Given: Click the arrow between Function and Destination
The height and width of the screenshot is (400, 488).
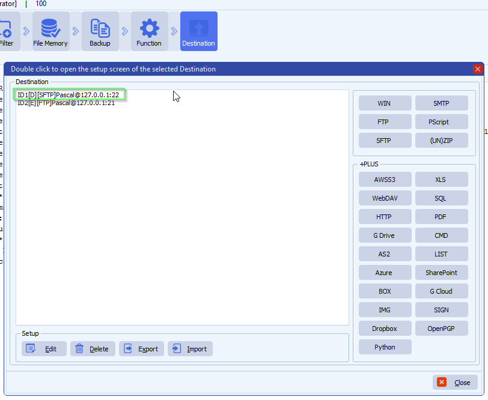Looking at the screenshot, I should [174, 31].
